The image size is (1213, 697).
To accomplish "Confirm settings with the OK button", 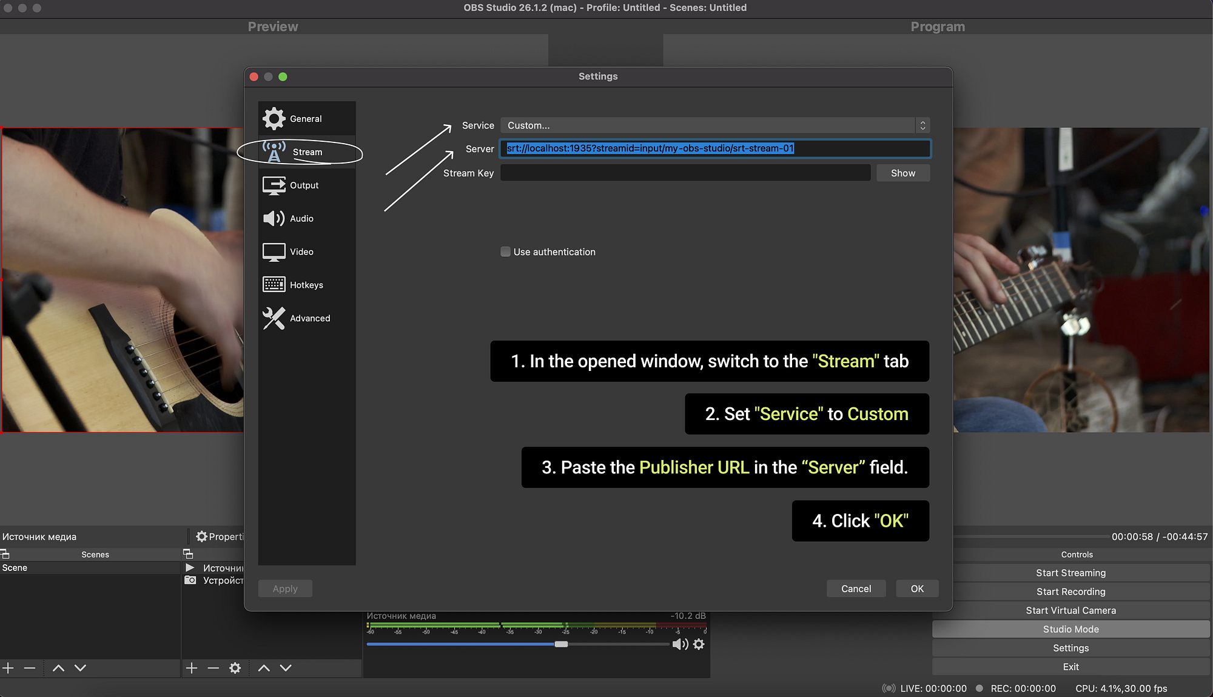I will [917, 589].
